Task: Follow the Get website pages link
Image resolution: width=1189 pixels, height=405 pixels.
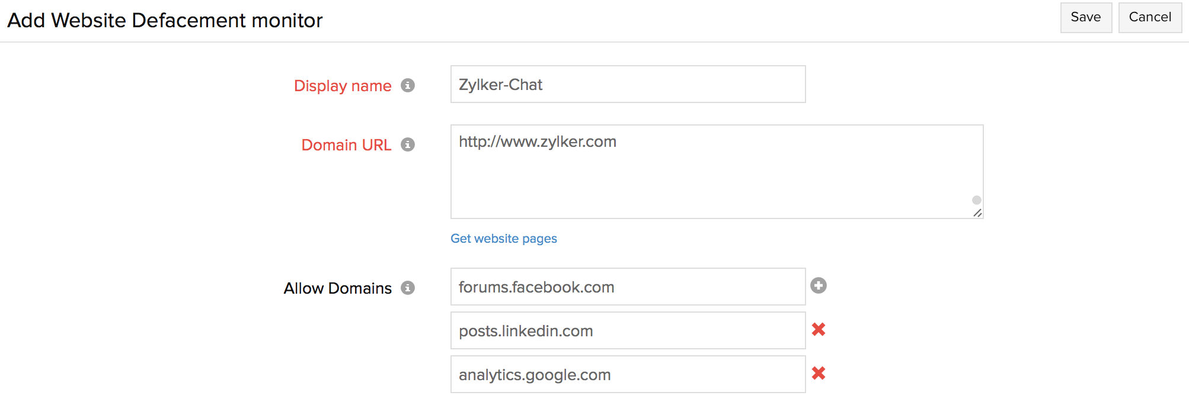Action: point(503,239)
